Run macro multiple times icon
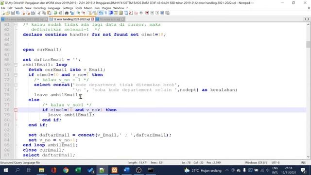 click(x=162, y=13)
